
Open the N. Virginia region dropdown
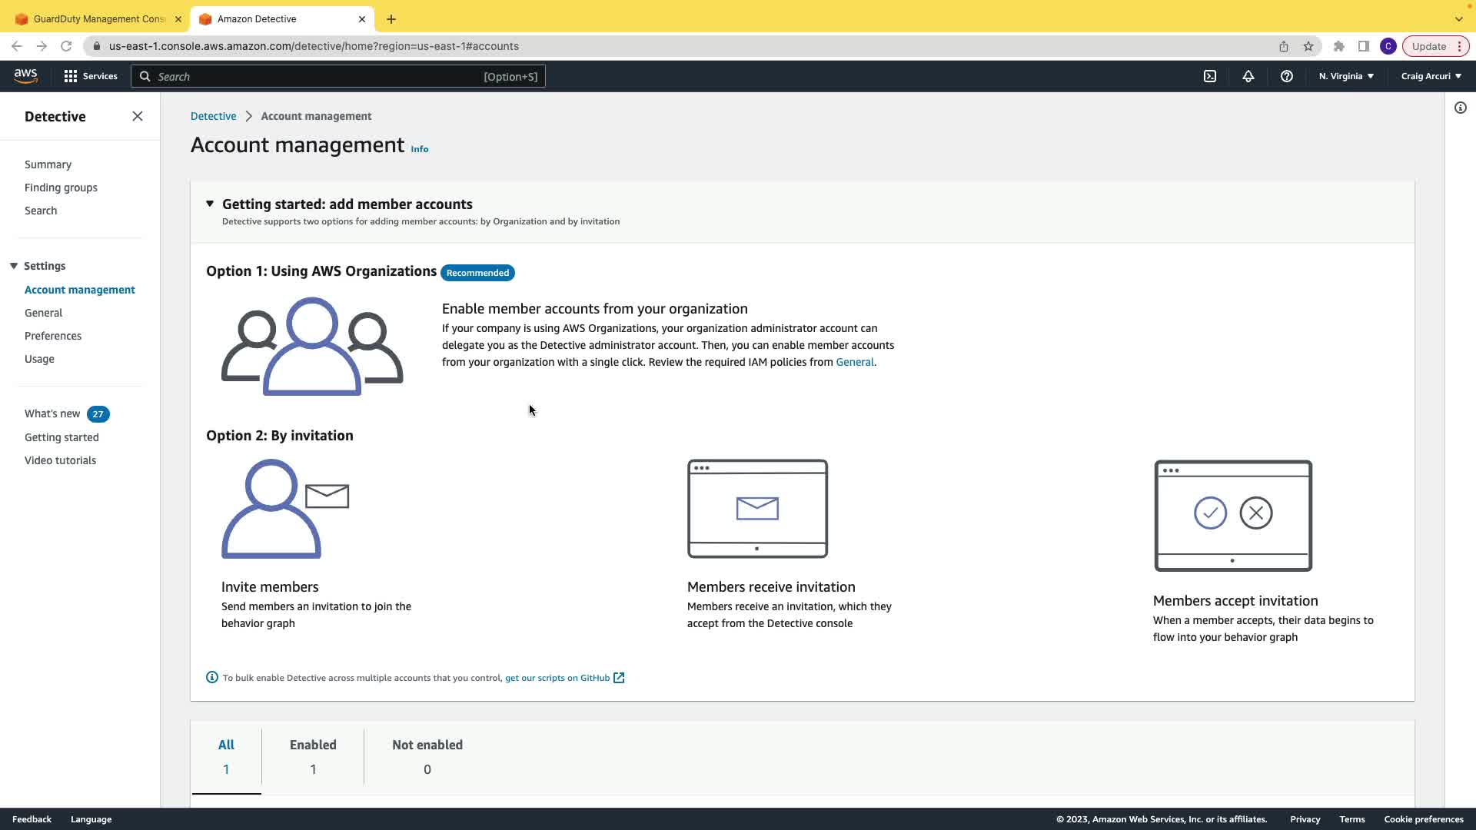point(1346,76)
